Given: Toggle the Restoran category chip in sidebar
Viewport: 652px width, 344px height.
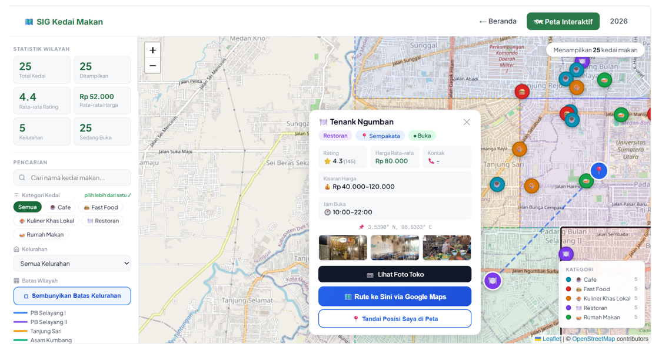Looking at the screenshot, I should pos(103,221).
